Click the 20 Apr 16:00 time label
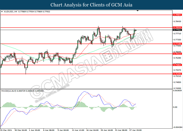This screenshot has height=131, width=183. [x=107, y=130]
